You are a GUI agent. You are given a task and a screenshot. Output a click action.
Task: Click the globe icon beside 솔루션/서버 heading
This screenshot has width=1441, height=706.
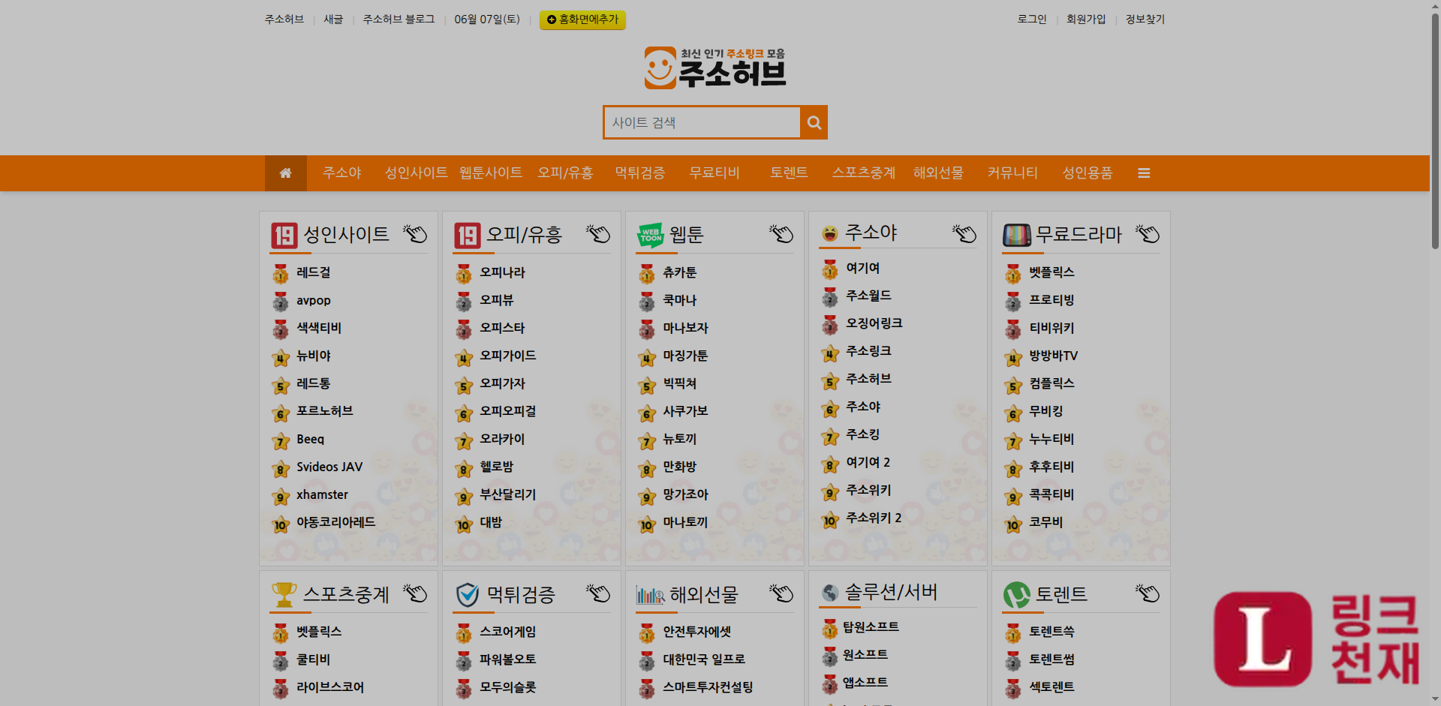pos(829,593)
